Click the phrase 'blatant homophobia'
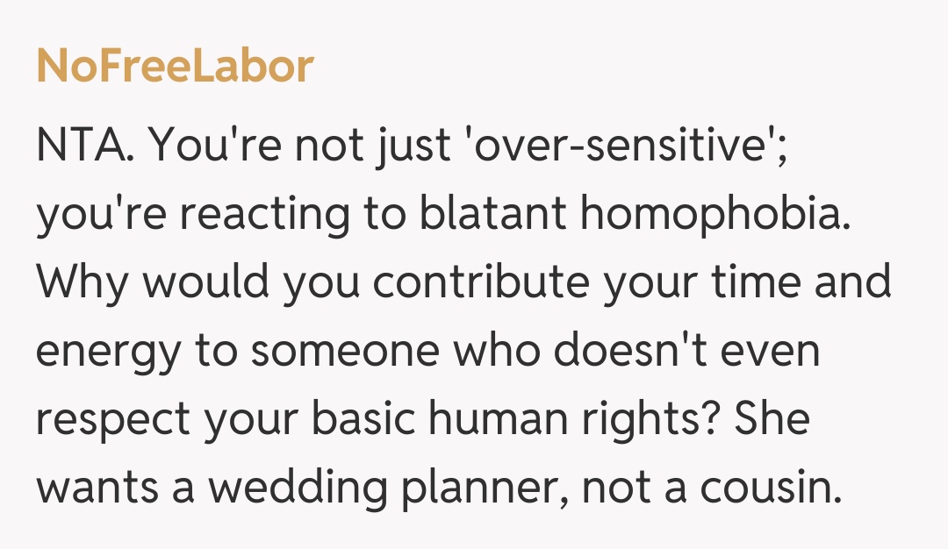The image size is (948, 549). pyautogui.click(x=636, y=213)
